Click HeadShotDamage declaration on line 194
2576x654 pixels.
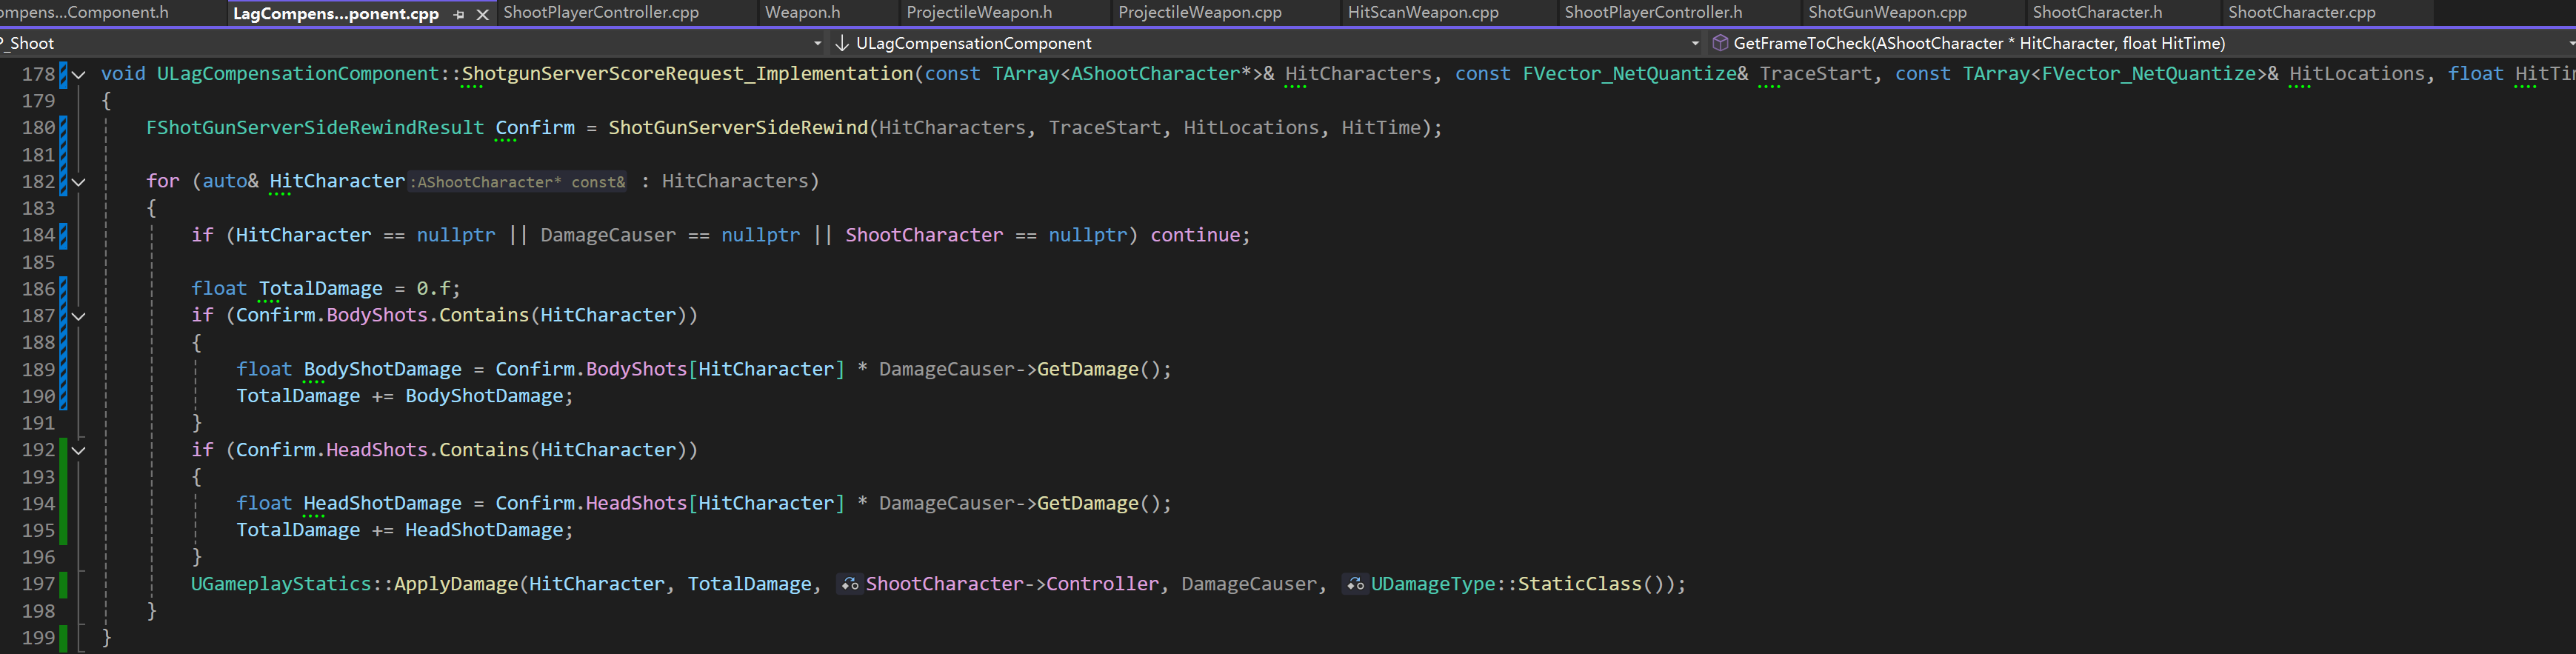(383, 504)
